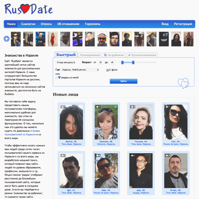This screenshot has height=199, width=199.
Task: Click the right handle of age slider
Action: coord(133,63)
